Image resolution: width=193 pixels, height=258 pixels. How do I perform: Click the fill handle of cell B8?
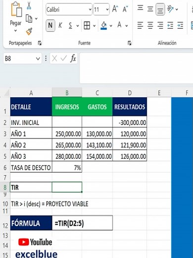pyautogui.click(x=82, y=192)
